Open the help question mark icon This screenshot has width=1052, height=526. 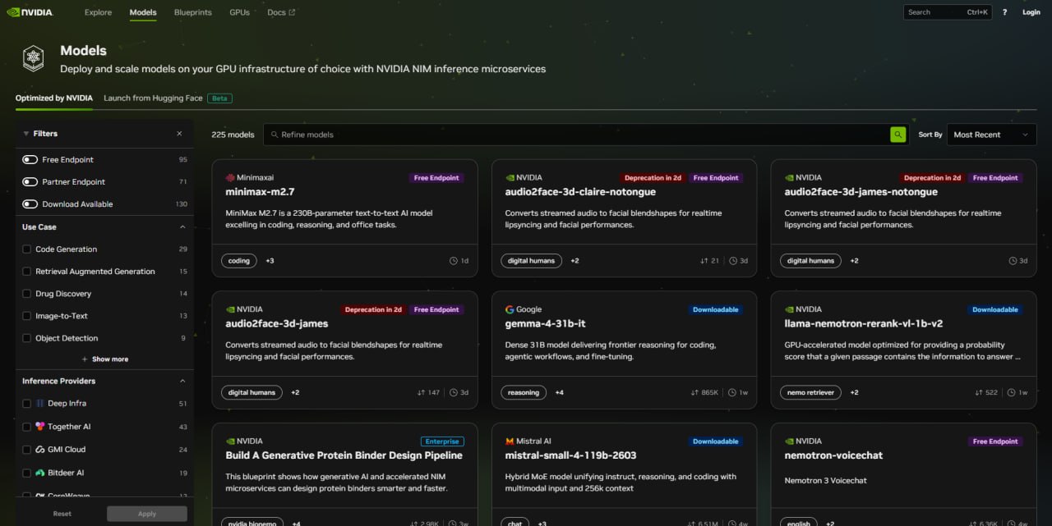click(x=1004, y=12)
